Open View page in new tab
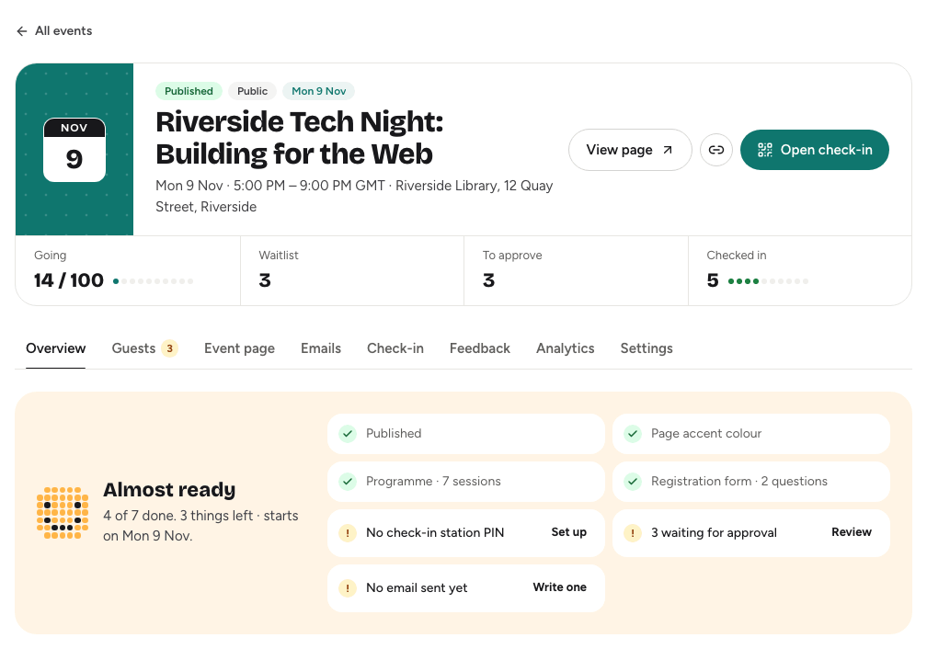 coord(630,150)
